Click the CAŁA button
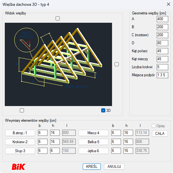The width and height of the screenshot is (173, 173). [x=160, y=134]
